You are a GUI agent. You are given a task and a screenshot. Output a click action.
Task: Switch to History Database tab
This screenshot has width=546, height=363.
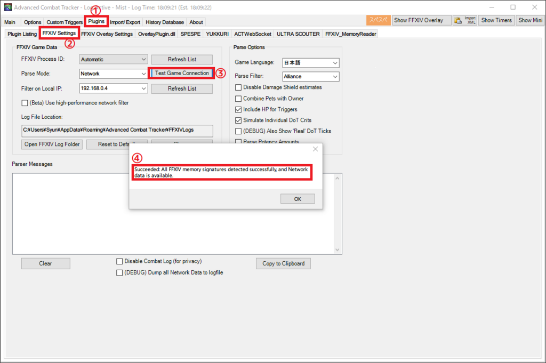[x=165, y=22]
